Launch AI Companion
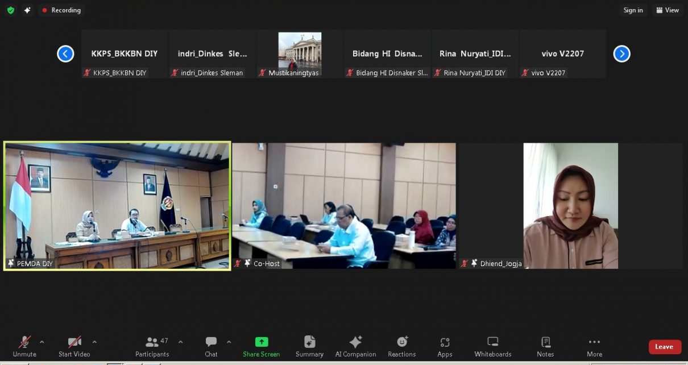This screenshot has width=688, height=365. click(355, 346)
